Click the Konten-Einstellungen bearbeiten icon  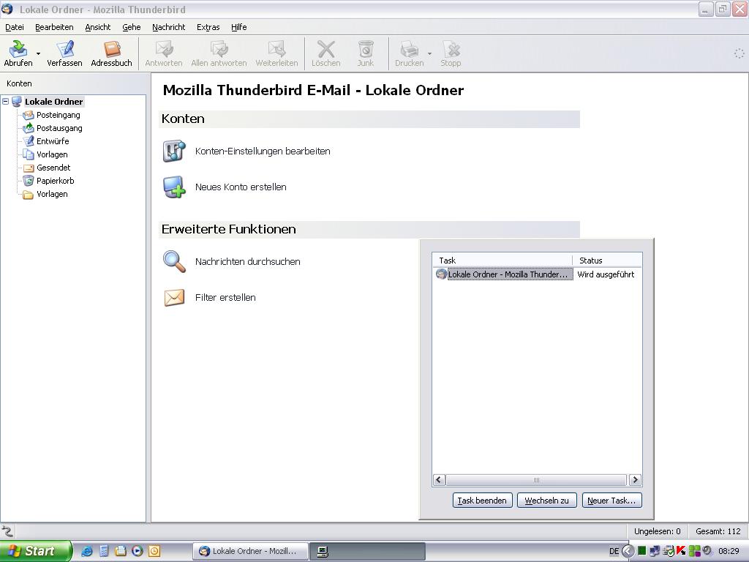pyautogui.click(x=174, y=151)
